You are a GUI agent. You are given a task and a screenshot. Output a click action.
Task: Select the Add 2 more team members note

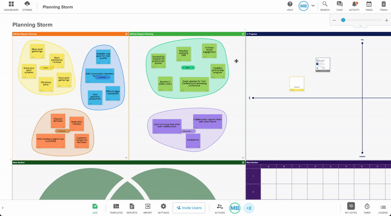tap(100, 76)
